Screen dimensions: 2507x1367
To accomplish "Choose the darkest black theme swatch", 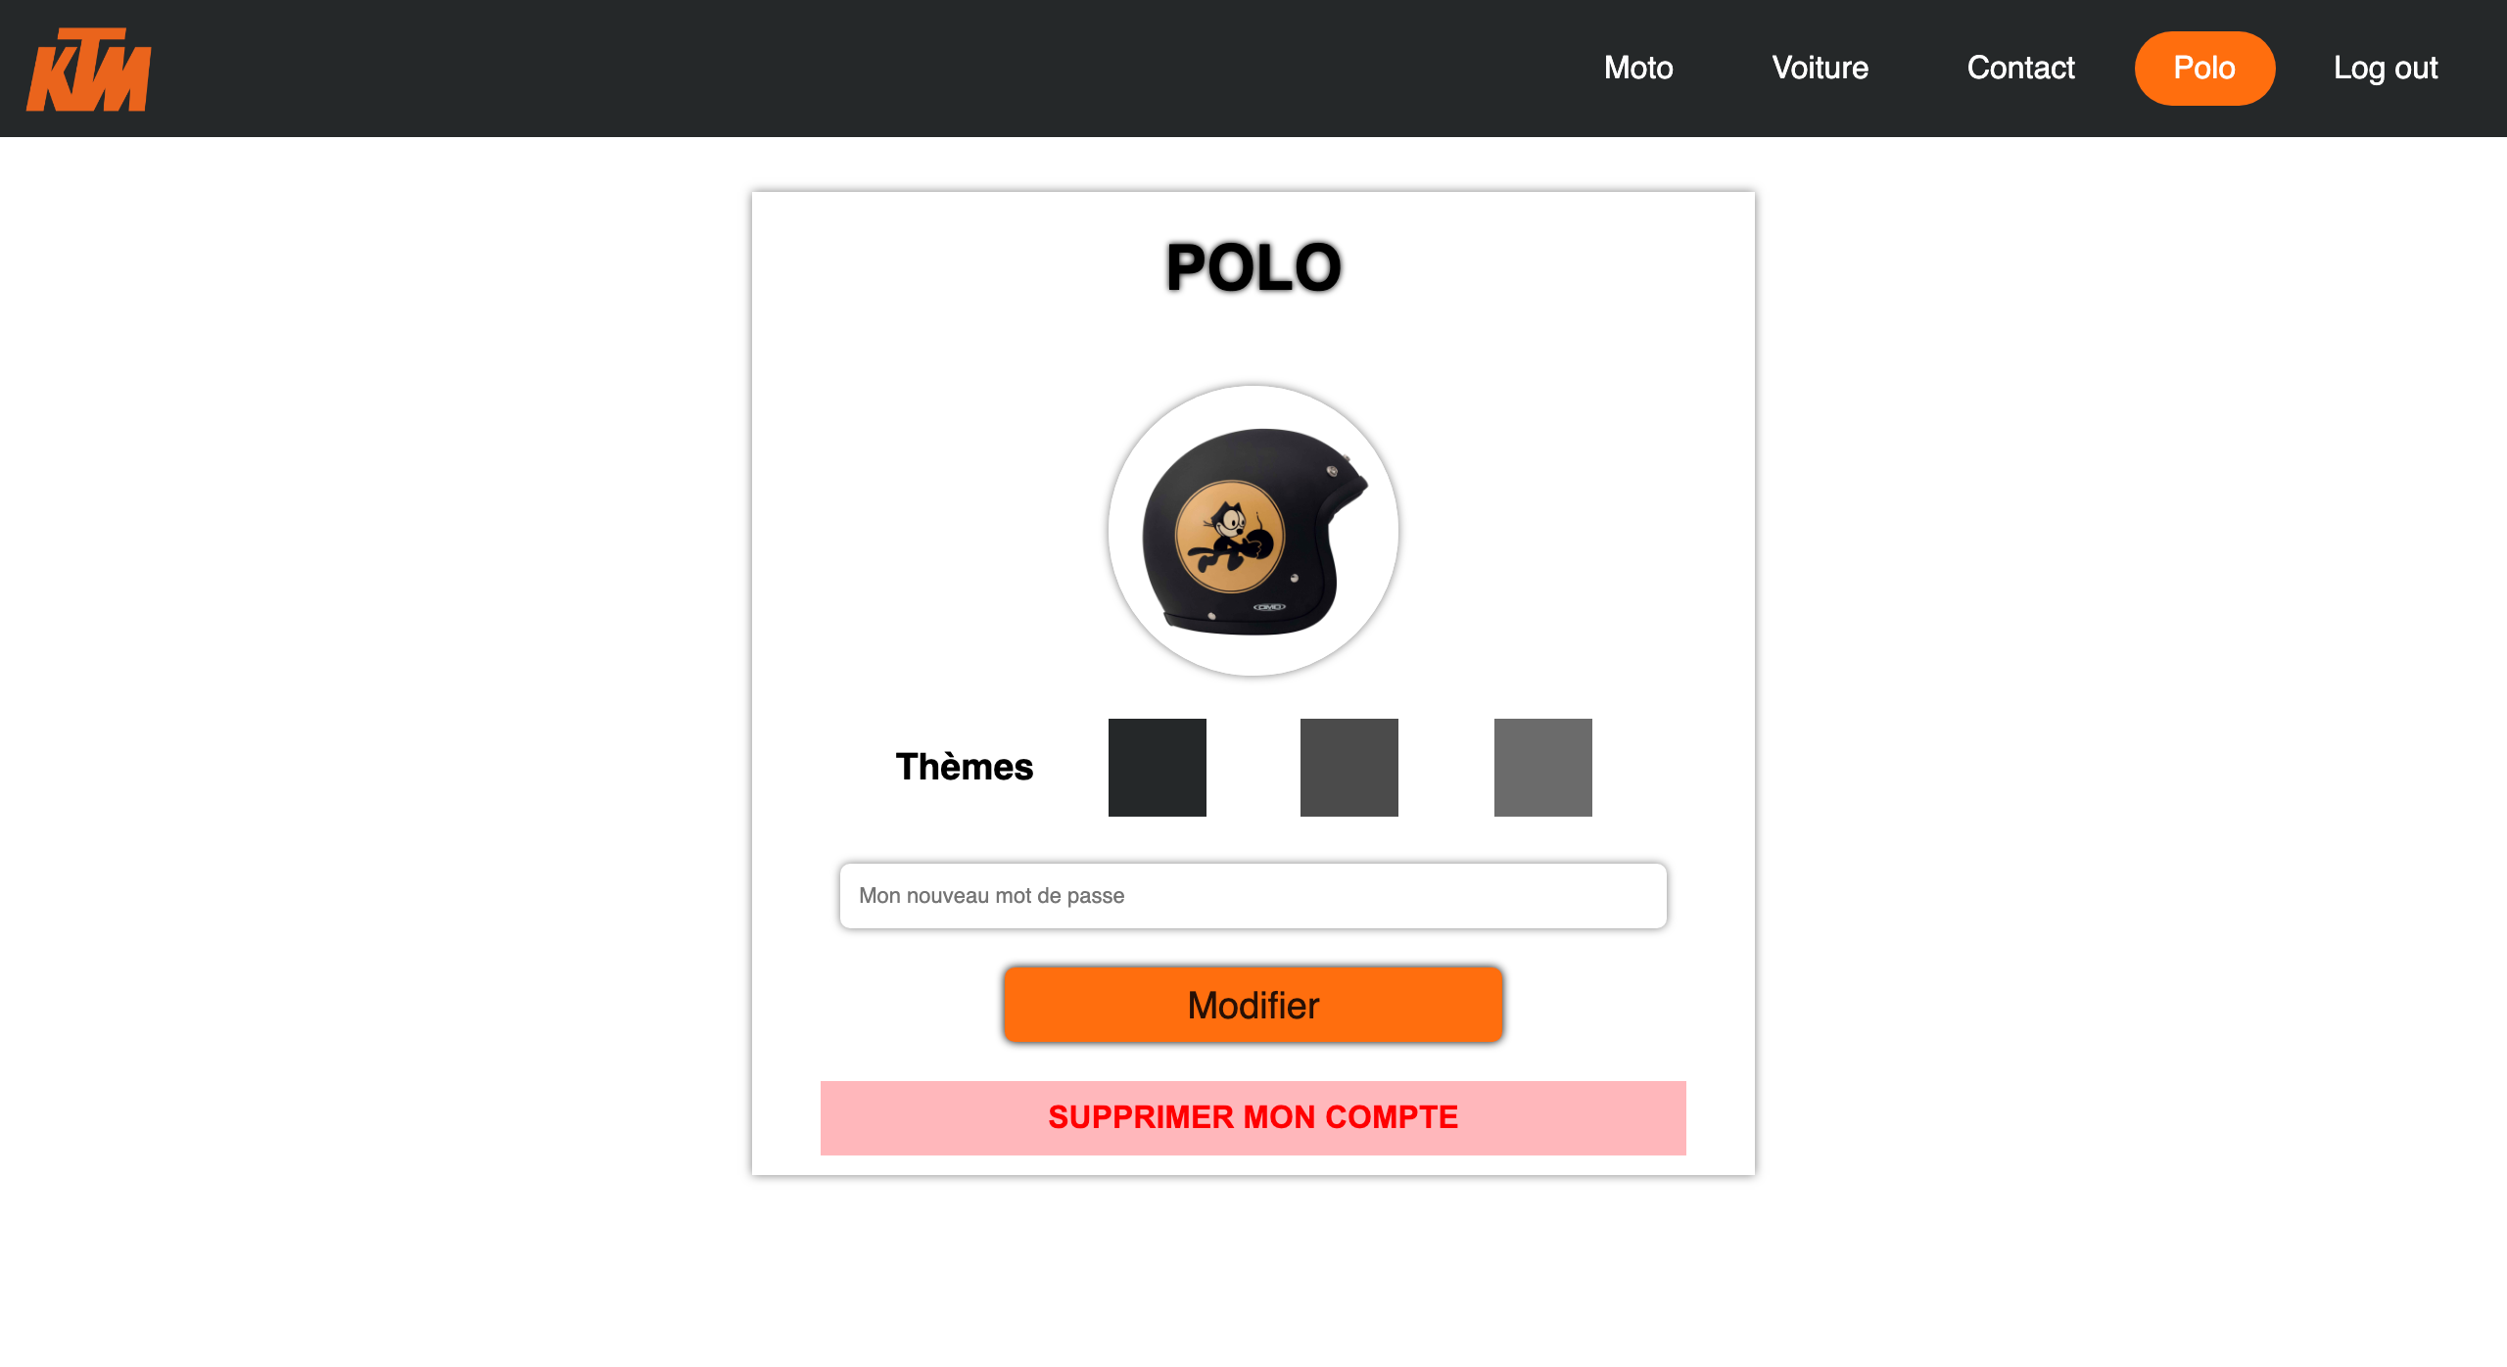I will (1157, 767).
